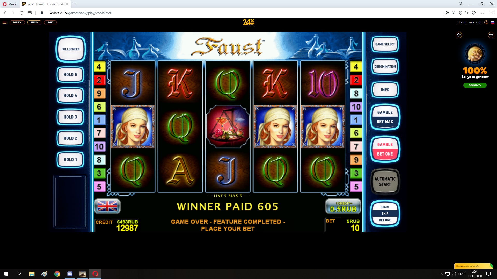This screenshot has height=279, width=497.
Task: Click the UK flag language icon
Action: point(107,206)
